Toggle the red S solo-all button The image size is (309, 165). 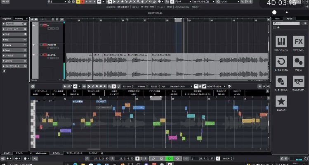(83, 2)
